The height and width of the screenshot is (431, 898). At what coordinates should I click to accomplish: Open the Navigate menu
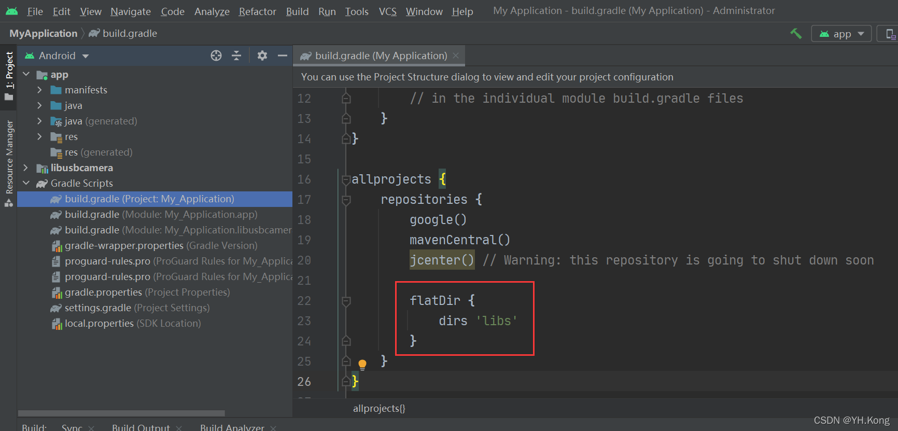(x=131, y=11)
